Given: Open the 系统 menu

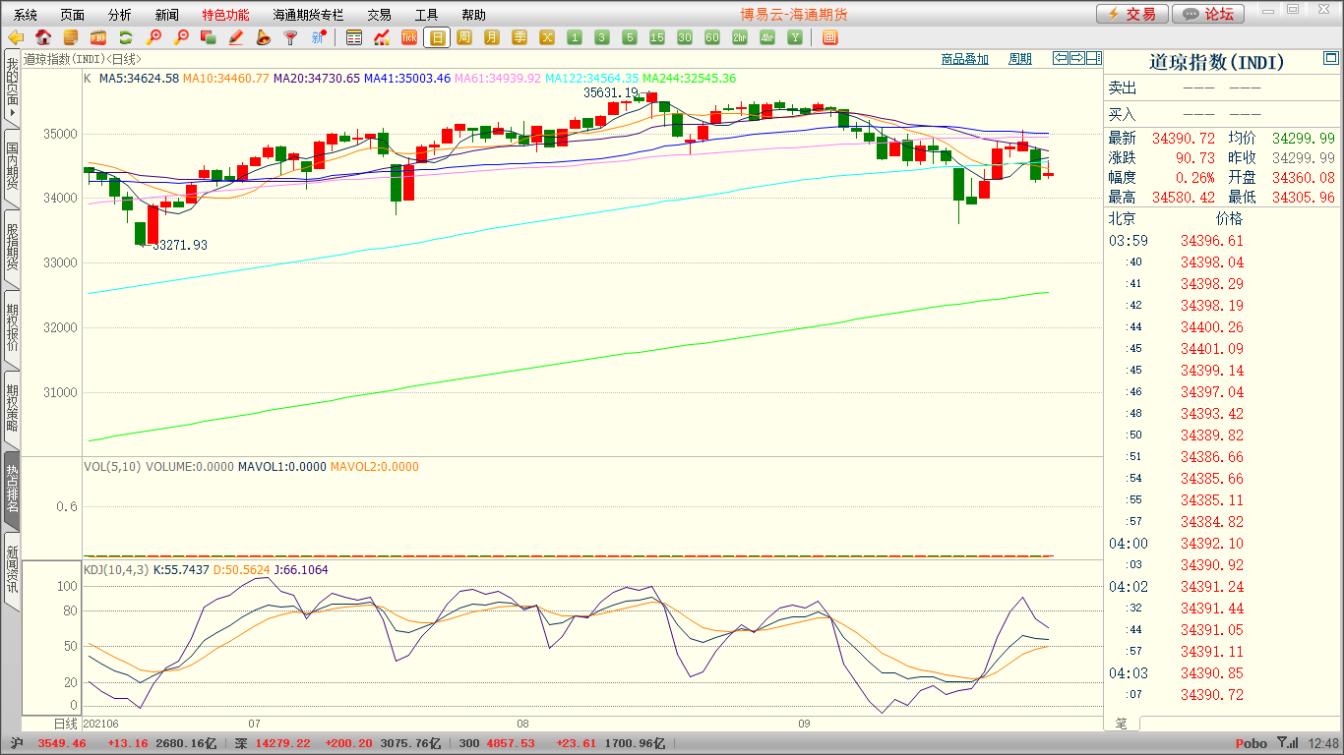Looking at the screenshot, I should coord(26,15).
